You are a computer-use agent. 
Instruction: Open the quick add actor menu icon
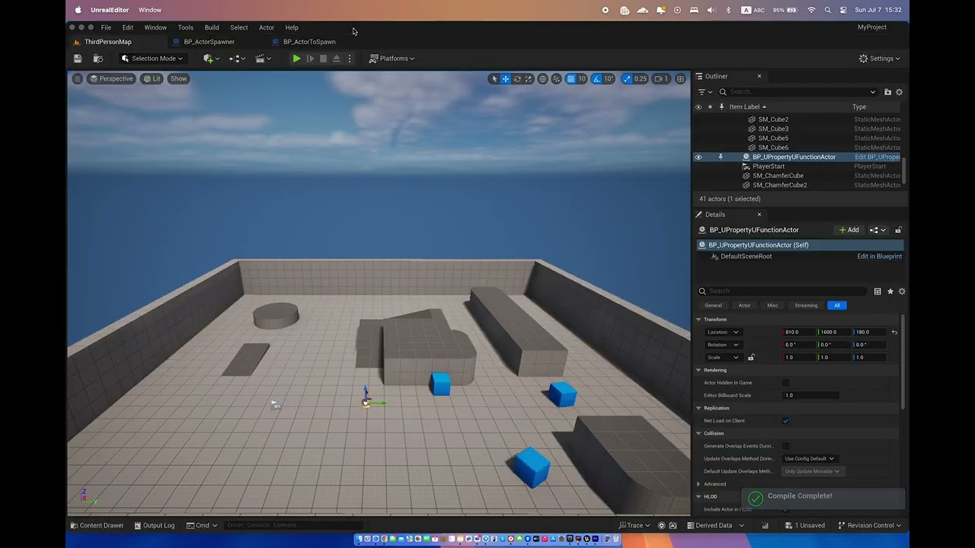point(211,59)
